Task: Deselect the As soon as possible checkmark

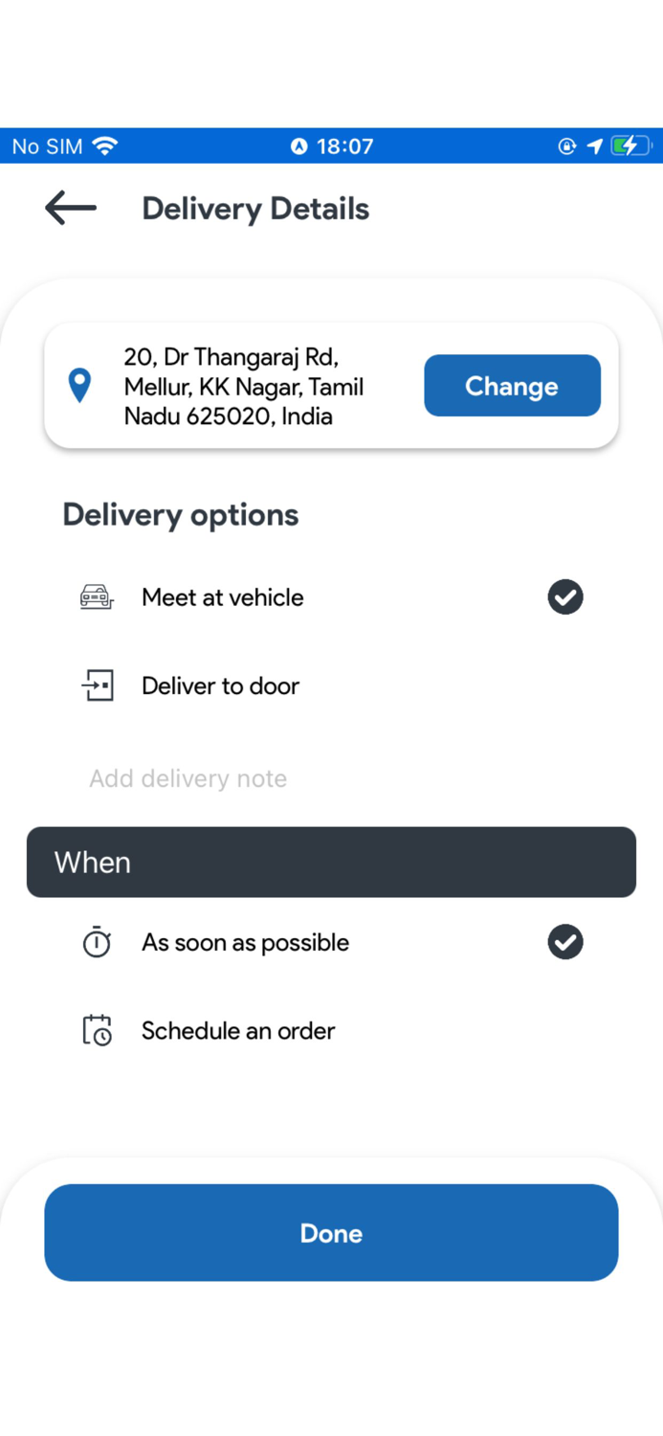Action: [x=564, y=942]
